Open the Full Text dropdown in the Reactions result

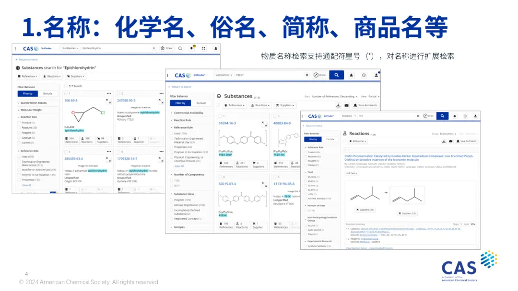(x=352, y=173)
